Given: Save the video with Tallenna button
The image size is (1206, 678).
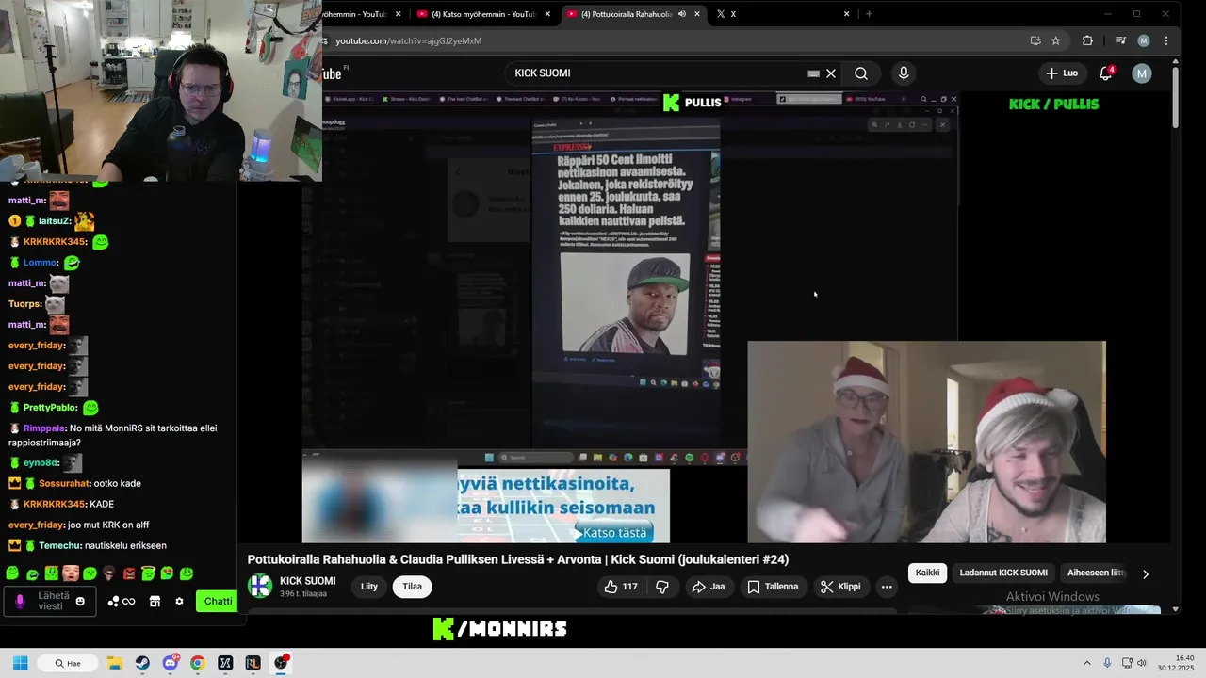Looking at the screenshot, I should tap(773, 587).
